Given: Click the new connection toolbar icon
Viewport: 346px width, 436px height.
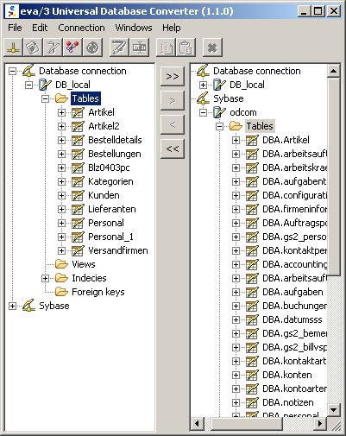Looking at the screenshot, I should tap(13, 47).
